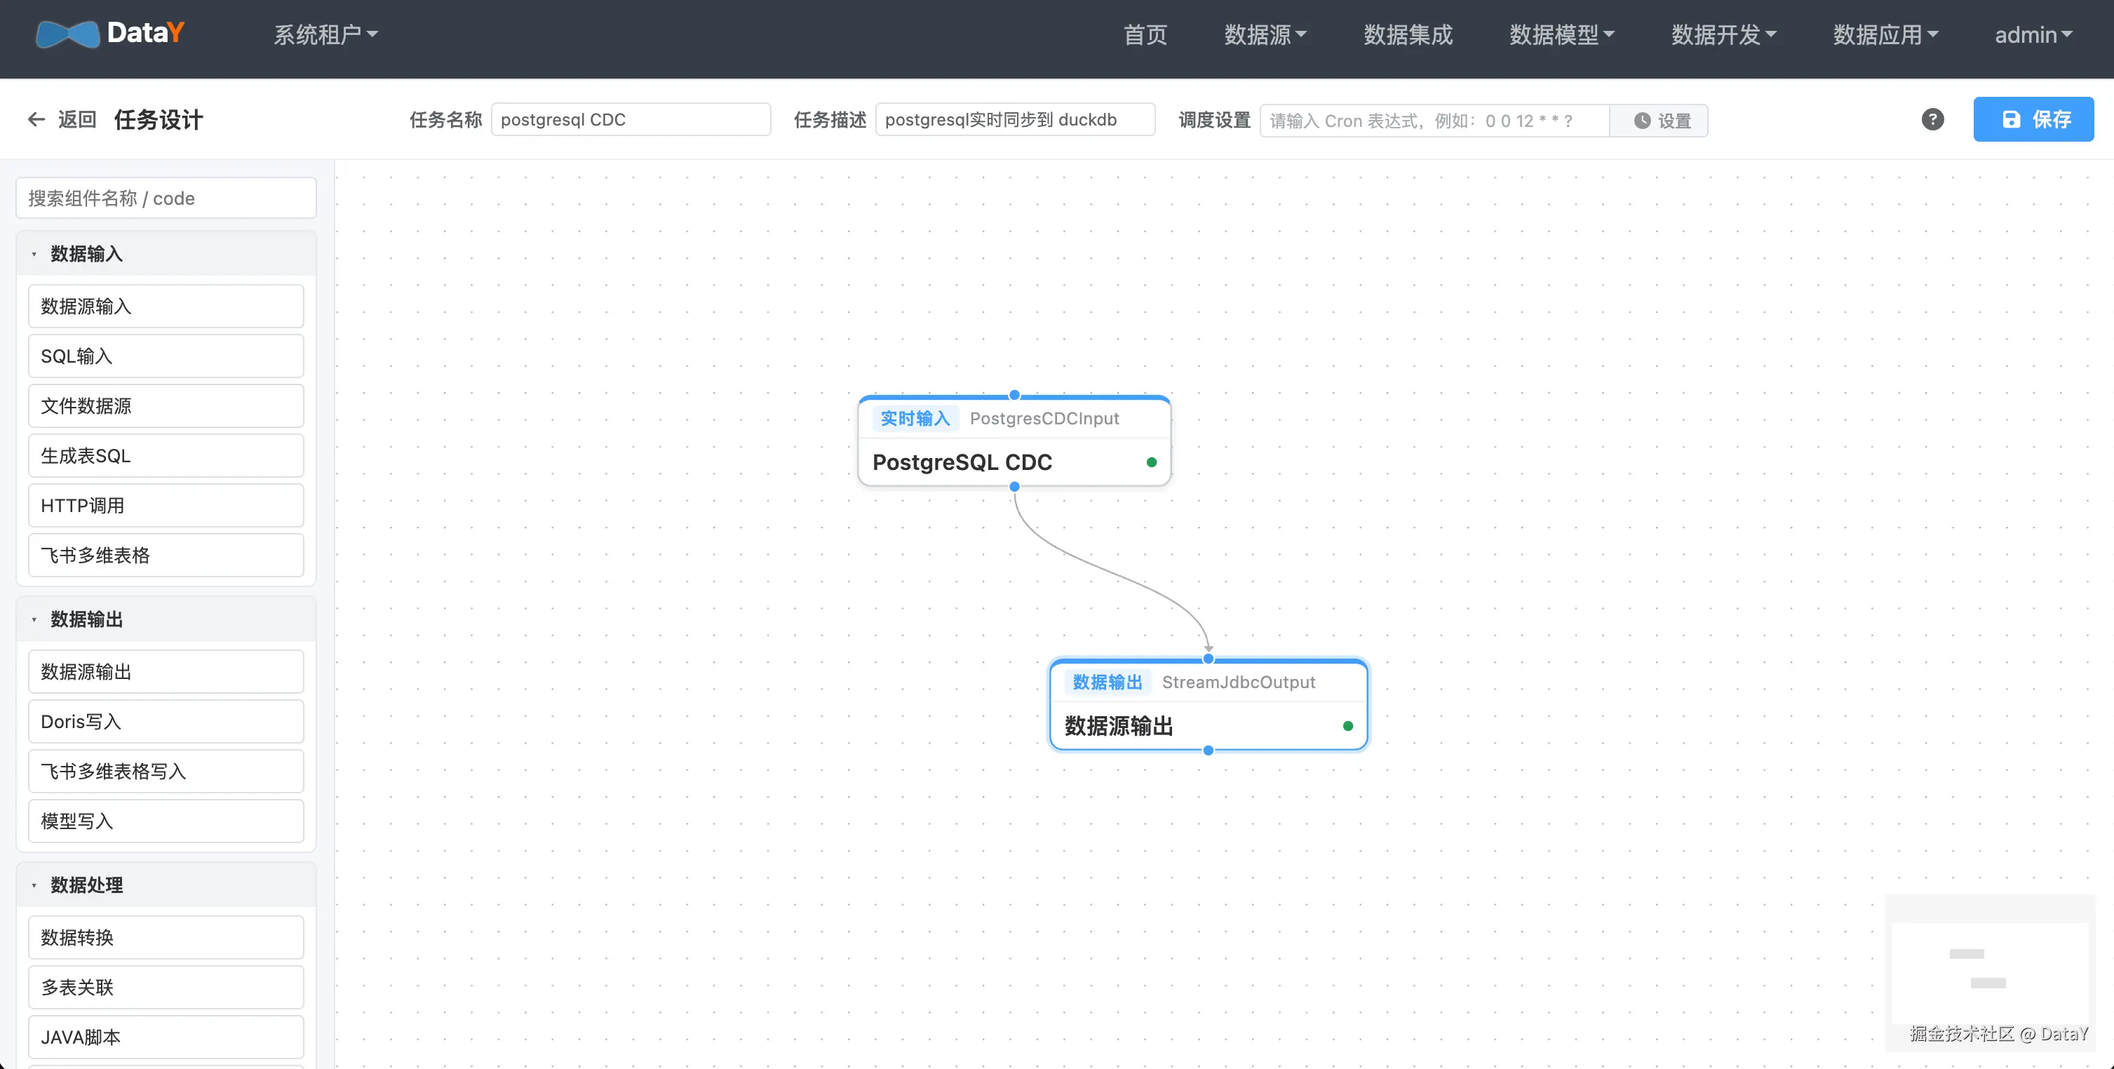The image size is (2114, 1069).
Task: Open the 数据应用 navigation dropdown
Action: [x=1885, y=34]
